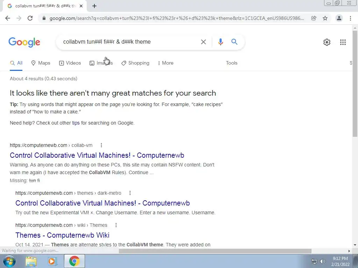Open the Themes - Computernewb Wiki link
This screenshot has width=358, height=268.
pyautogui.click(x=62, y=235)
